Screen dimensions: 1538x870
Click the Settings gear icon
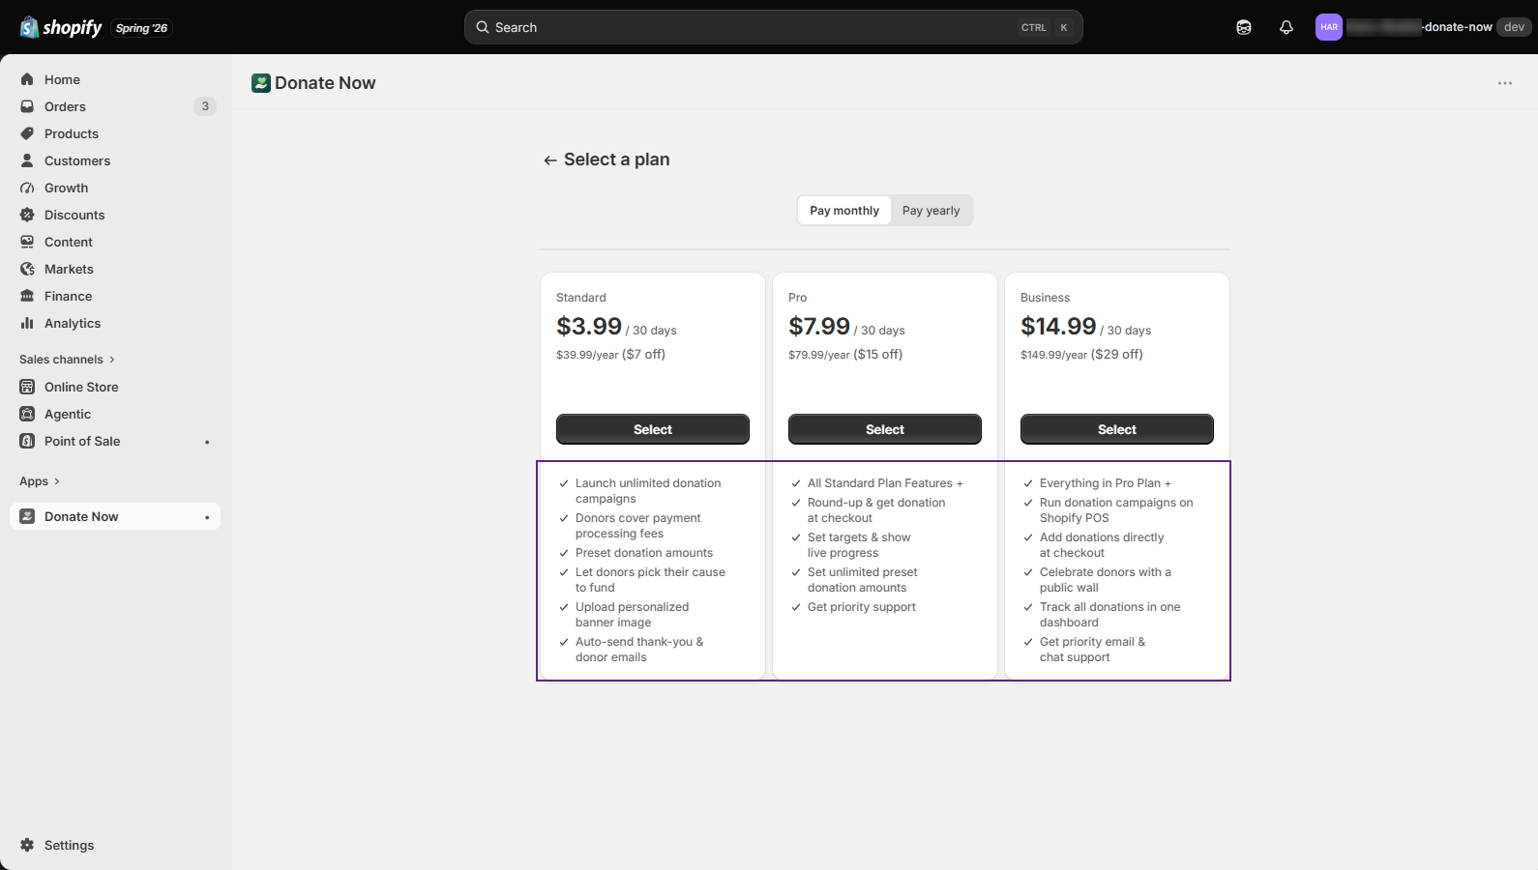[27, 845]
